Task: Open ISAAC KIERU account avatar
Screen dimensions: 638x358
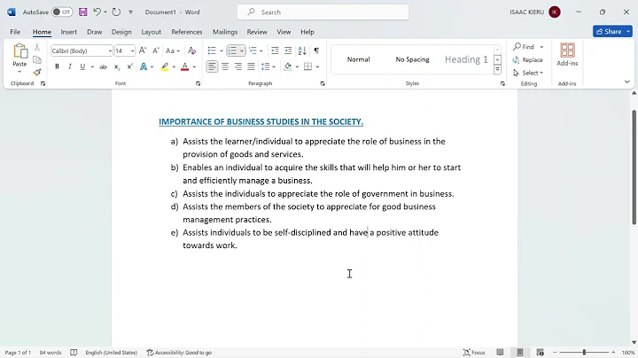Action: (x=555, y=12)
